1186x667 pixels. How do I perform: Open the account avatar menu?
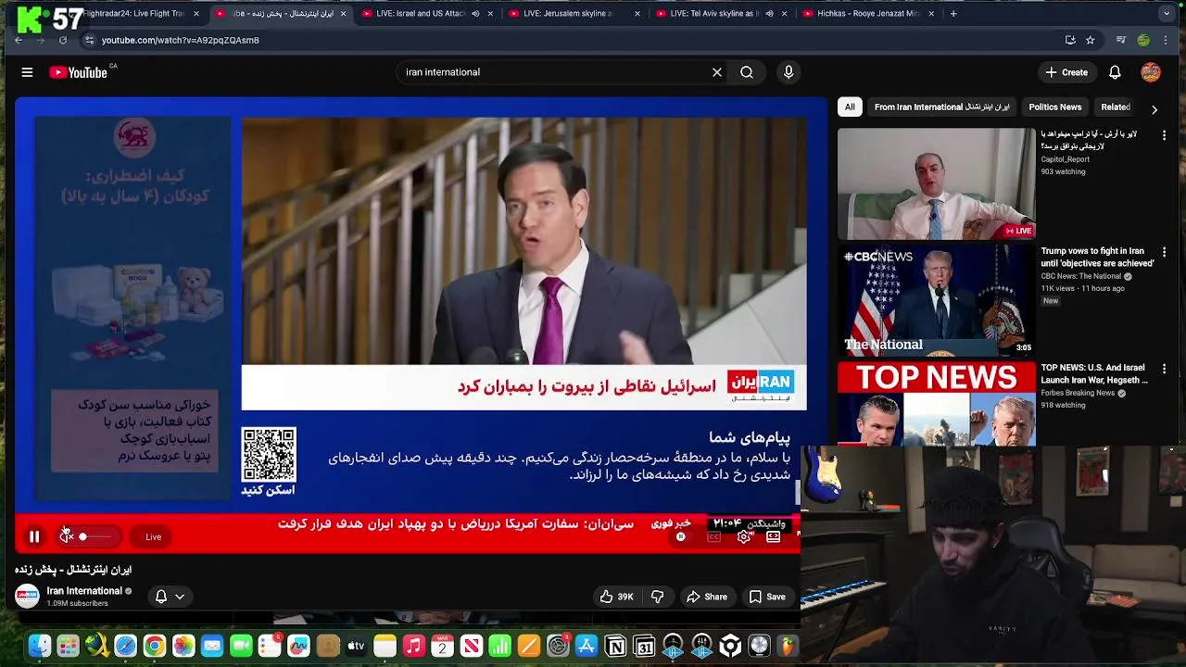(x=1151, y=72)
